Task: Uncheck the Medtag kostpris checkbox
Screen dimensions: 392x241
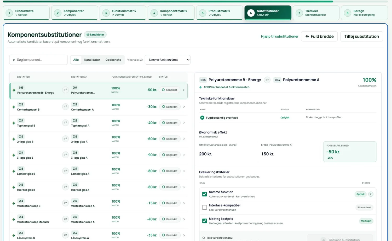Action: 204,221
